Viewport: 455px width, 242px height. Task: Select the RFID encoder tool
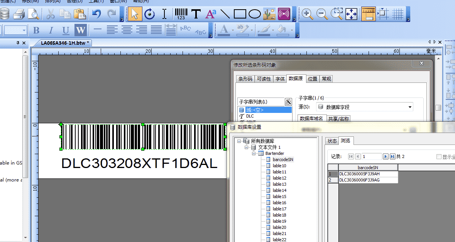(x=284, y=13)
